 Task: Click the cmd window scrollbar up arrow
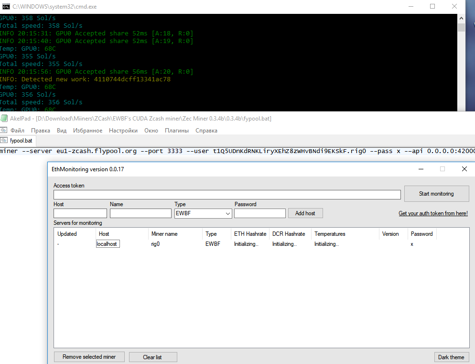point(461,18)
